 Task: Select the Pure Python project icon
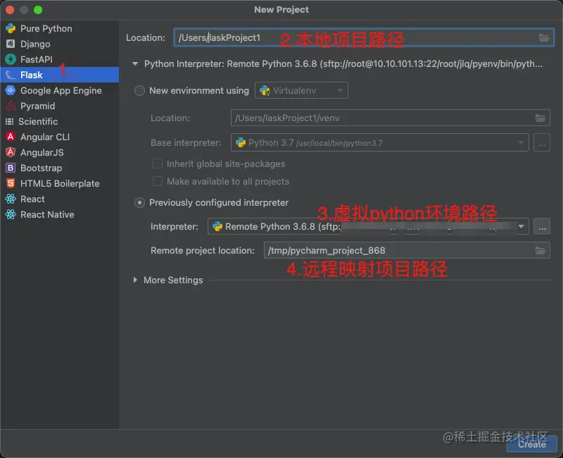click(11, 28)
